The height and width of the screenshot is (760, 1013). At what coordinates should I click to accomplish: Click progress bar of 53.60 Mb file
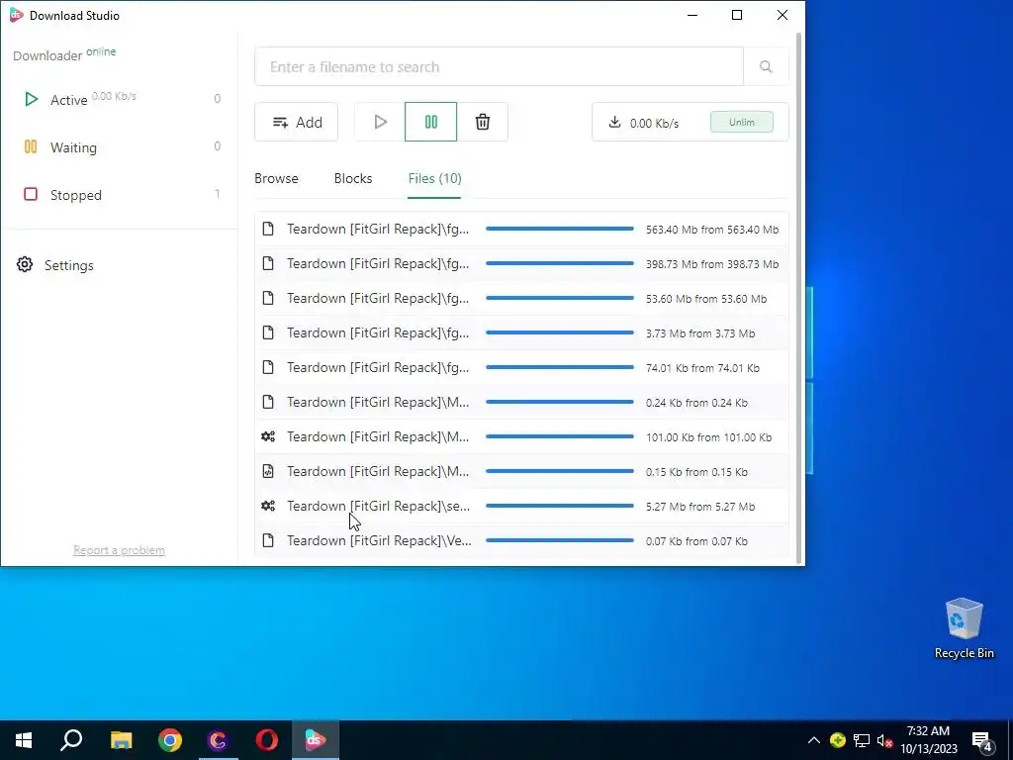(x=560, y=298)
